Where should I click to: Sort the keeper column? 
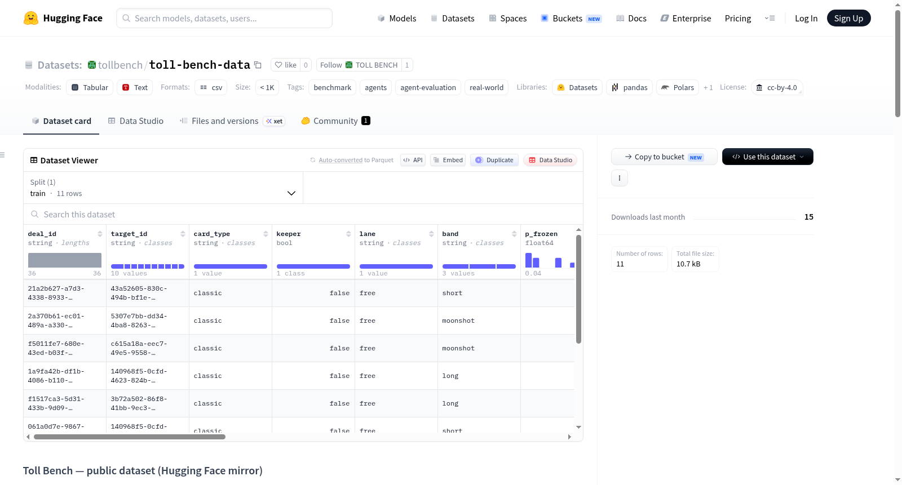click(x=348, y=234)
